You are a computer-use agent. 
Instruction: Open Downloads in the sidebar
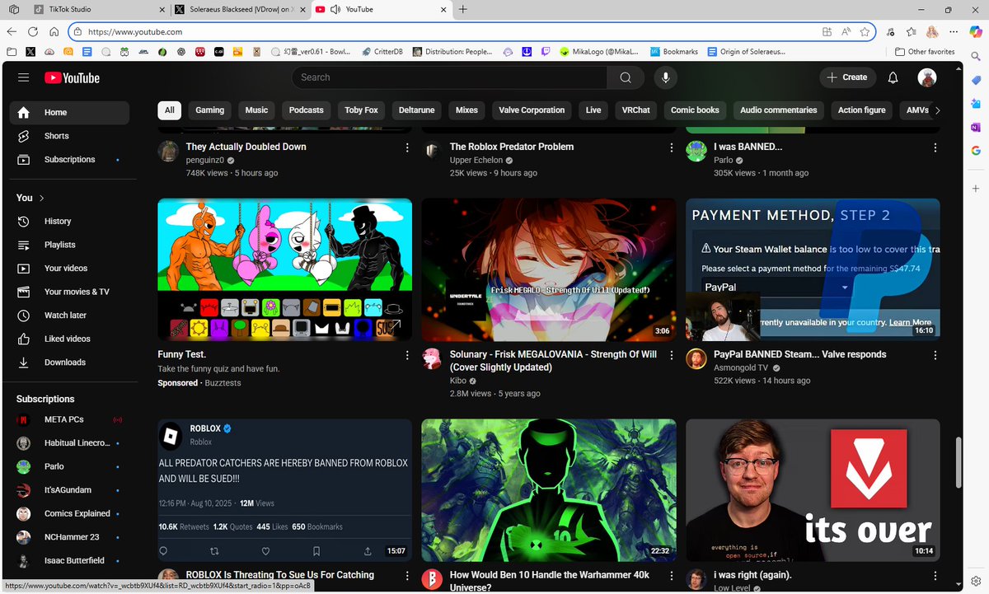pyautogui.click(x=69, y=362)
